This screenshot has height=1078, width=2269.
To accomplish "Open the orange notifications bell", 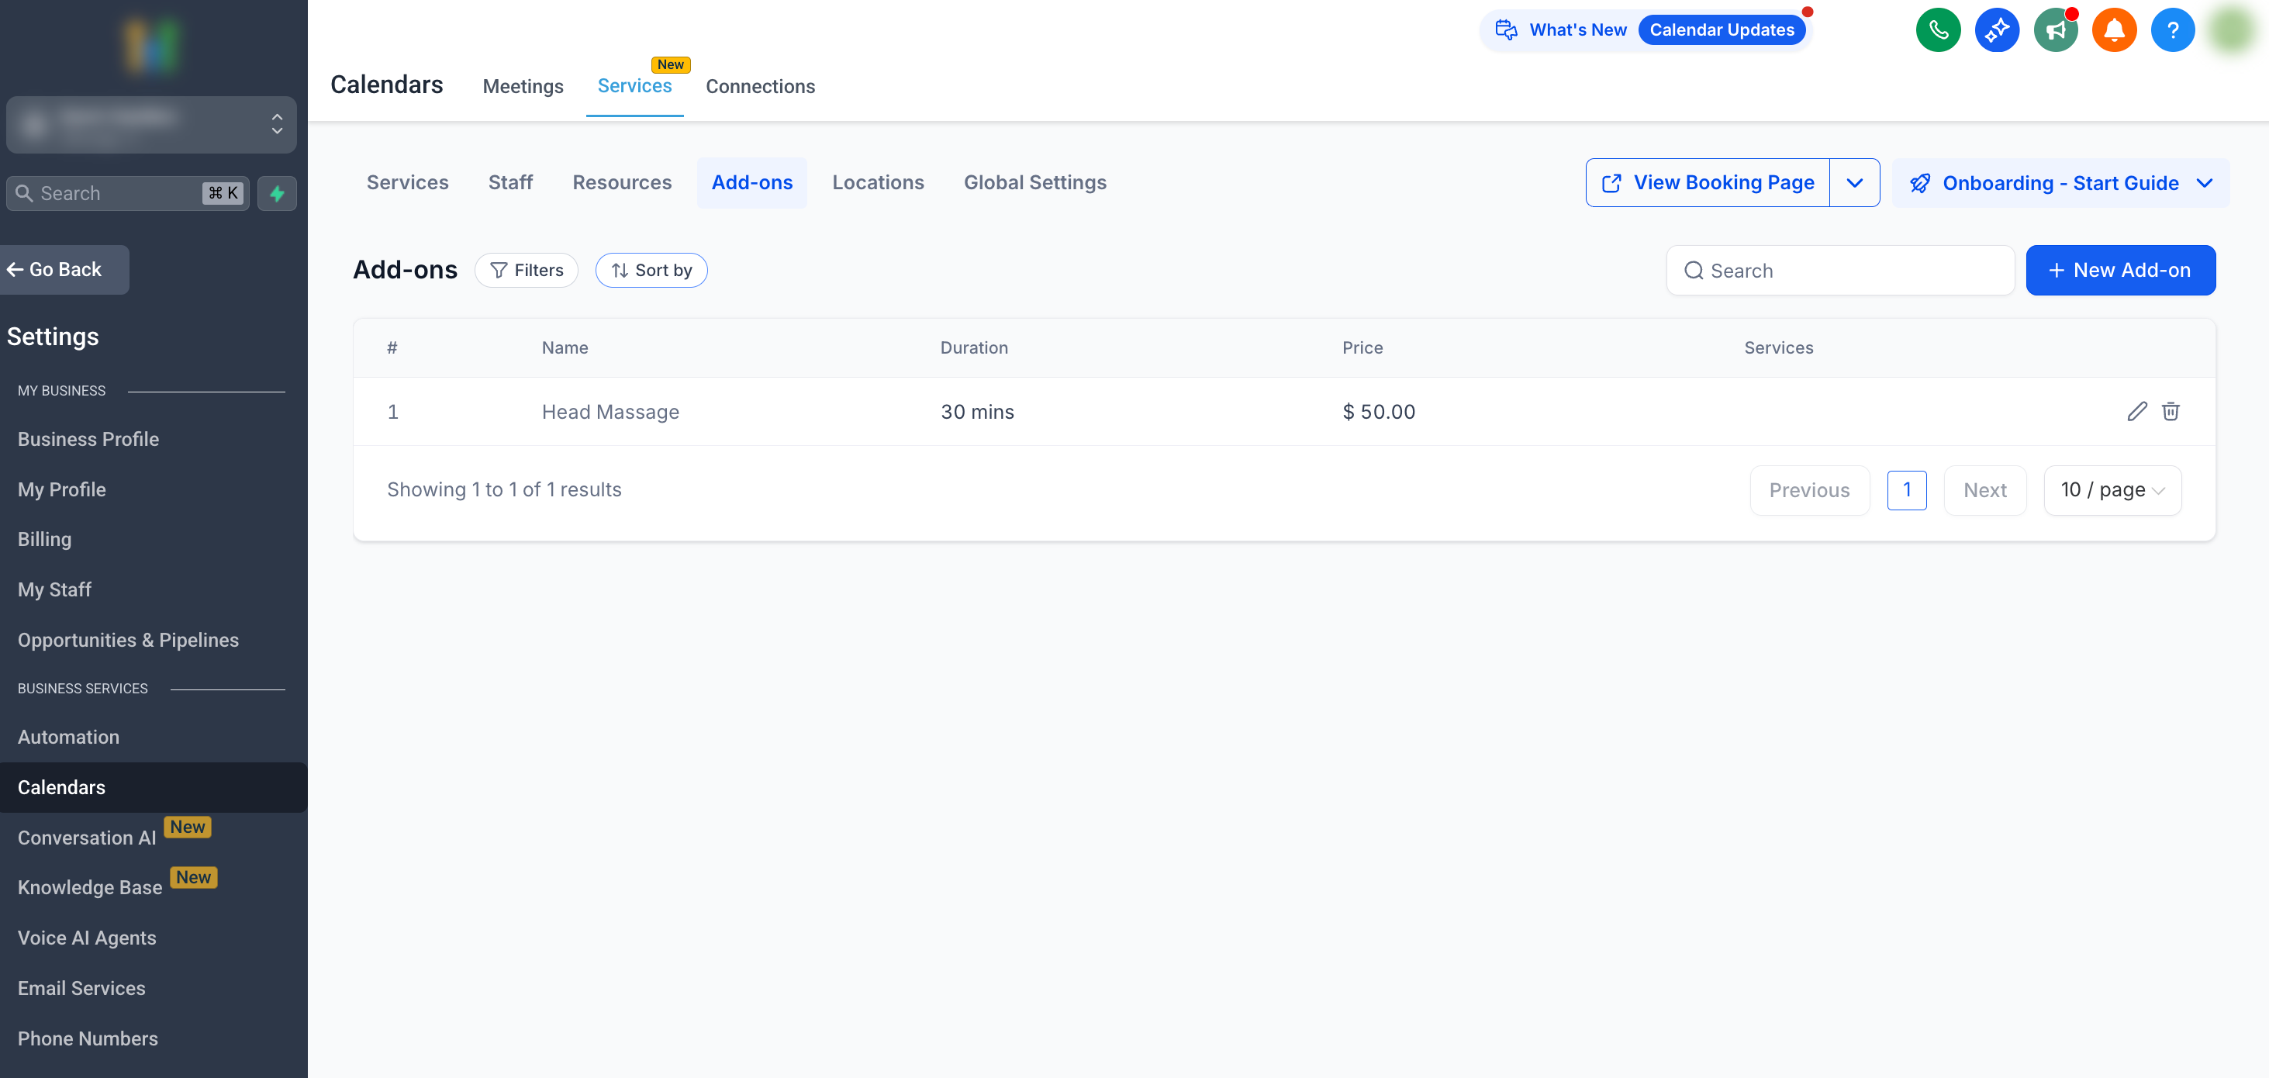I will (x=2114, y=31).
